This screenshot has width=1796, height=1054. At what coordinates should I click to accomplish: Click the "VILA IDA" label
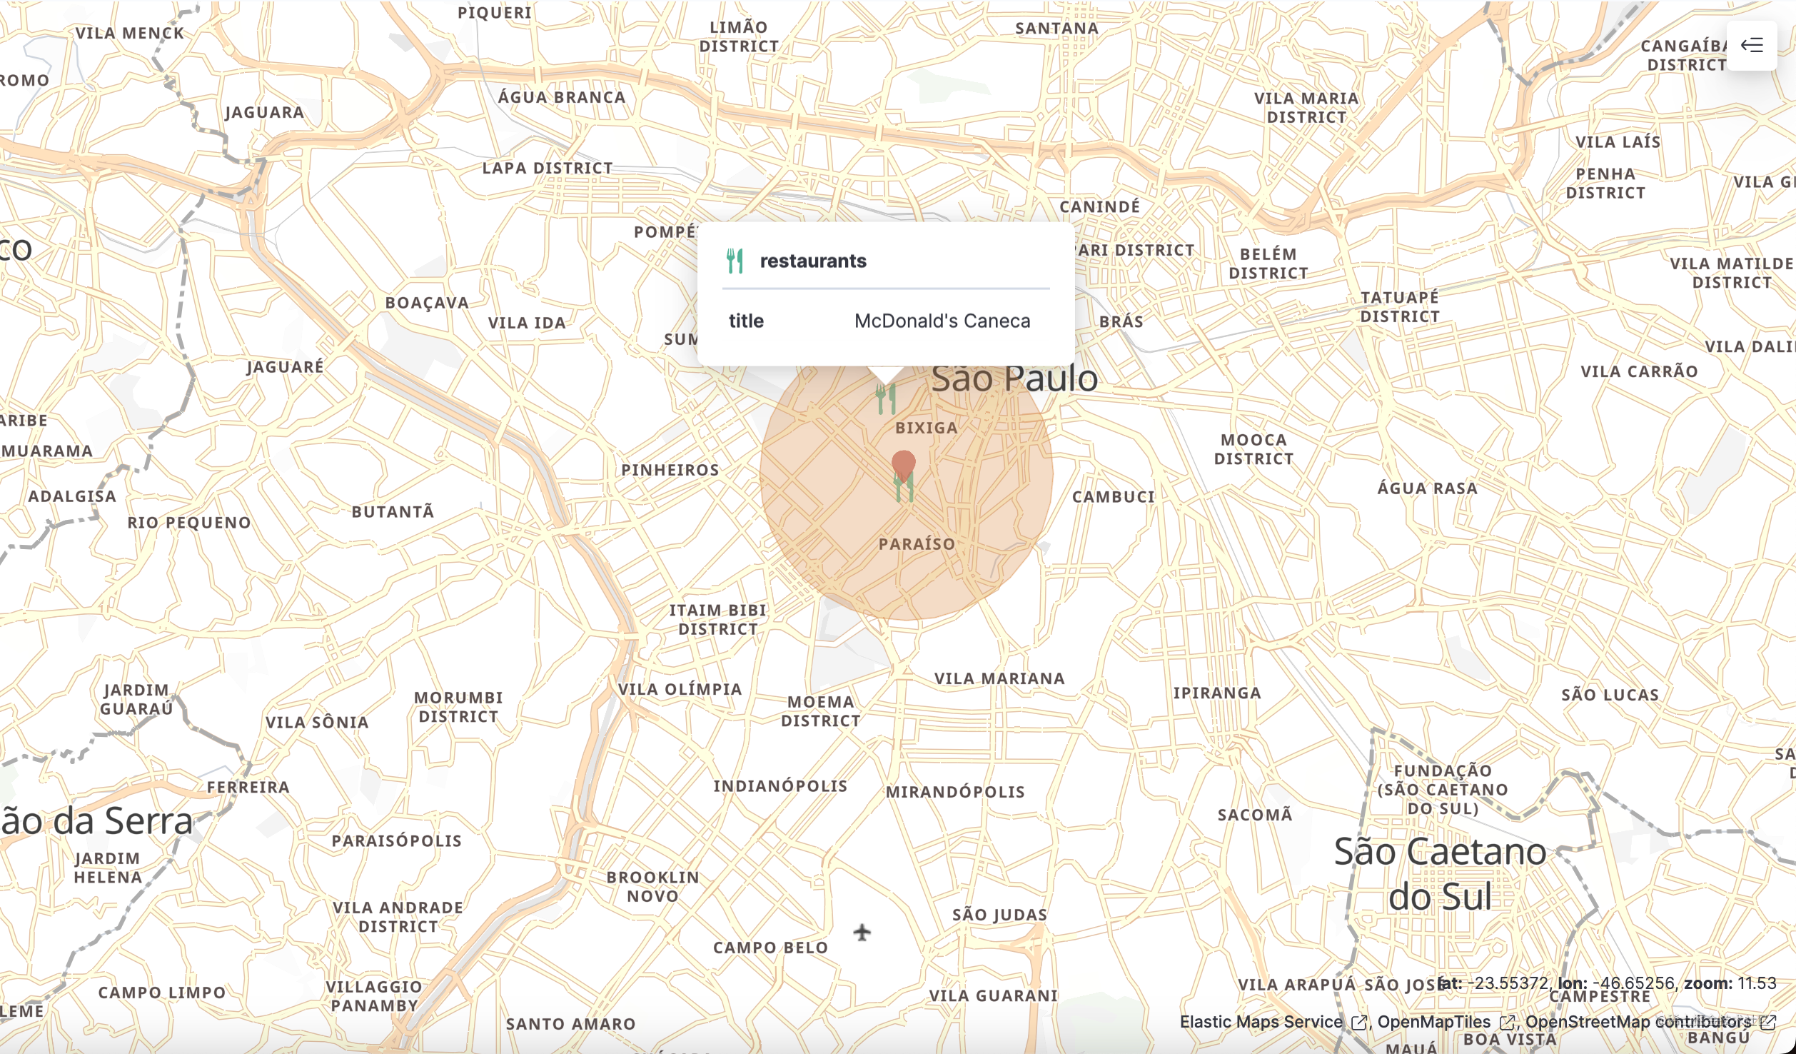(x=527, y=323)
